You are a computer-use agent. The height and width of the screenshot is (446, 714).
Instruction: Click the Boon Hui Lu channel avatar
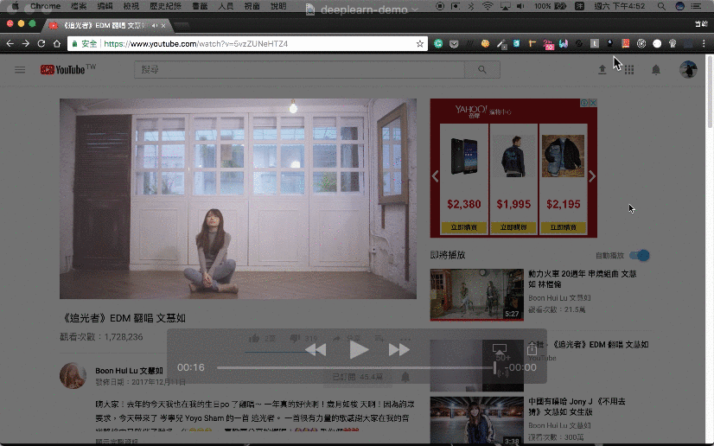[73, 375]
